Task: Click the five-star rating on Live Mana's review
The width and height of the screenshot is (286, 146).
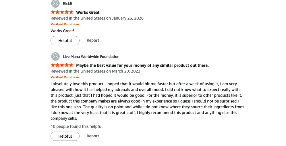Action: click(x=62, y=65)
